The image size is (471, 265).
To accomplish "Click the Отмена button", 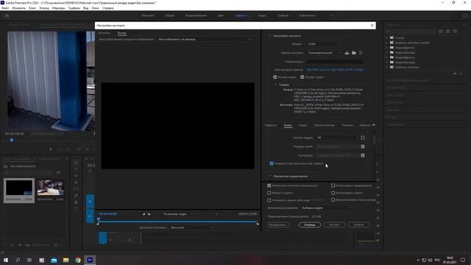I will [x=358, y=225].
